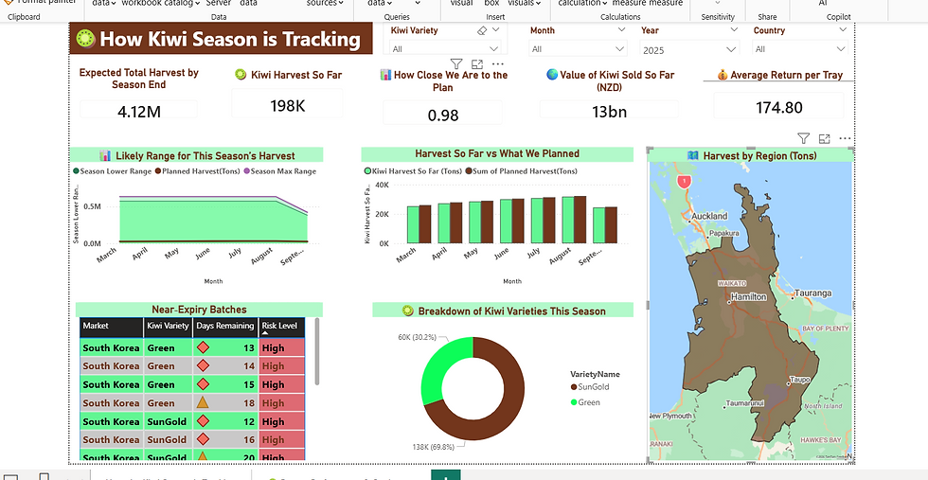Open More options ellipsis above the map
This screenshot has width=928, height=480.
tap(845, 138)
